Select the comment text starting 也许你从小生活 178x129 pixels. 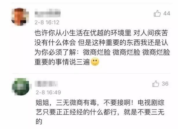click(102, 47)
